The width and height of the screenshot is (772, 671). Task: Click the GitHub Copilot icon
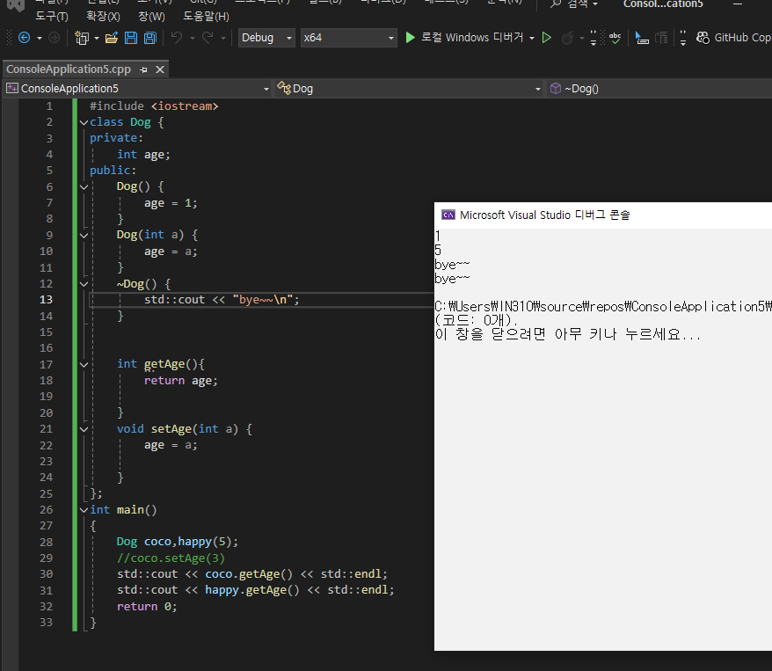(x=703, y=38)
